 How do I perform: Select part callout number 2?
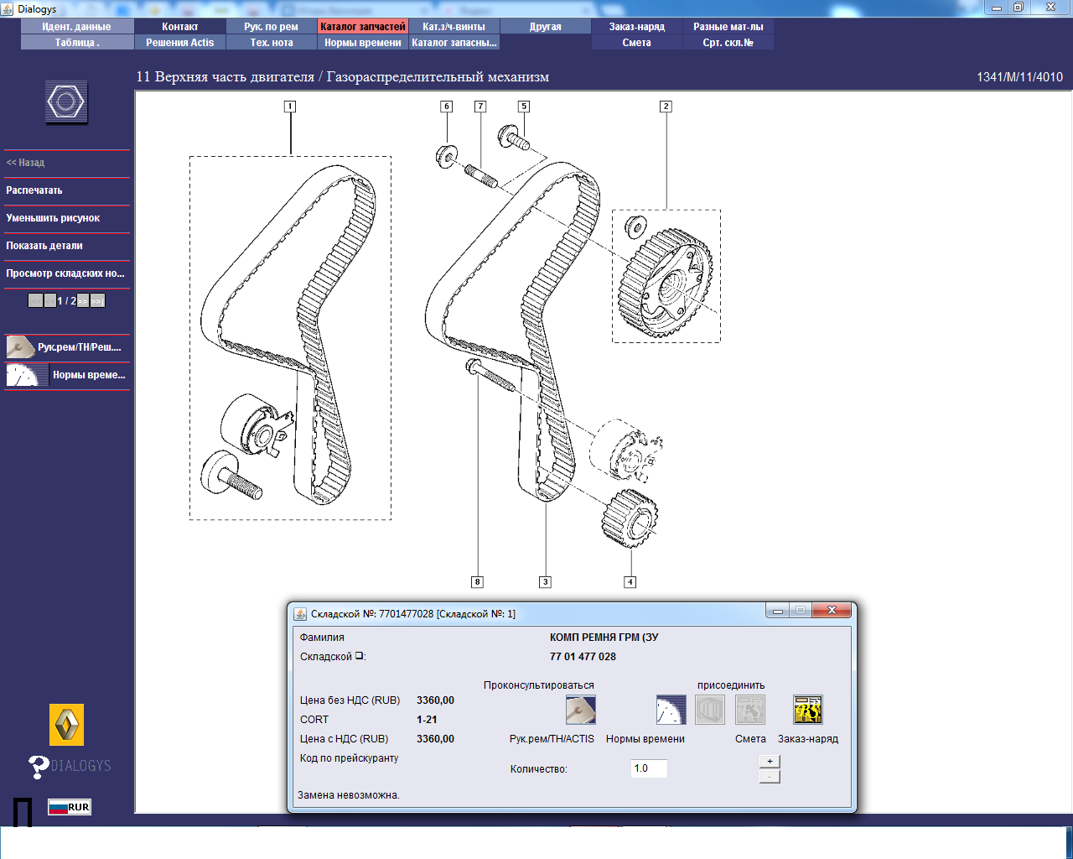(666, 107)
